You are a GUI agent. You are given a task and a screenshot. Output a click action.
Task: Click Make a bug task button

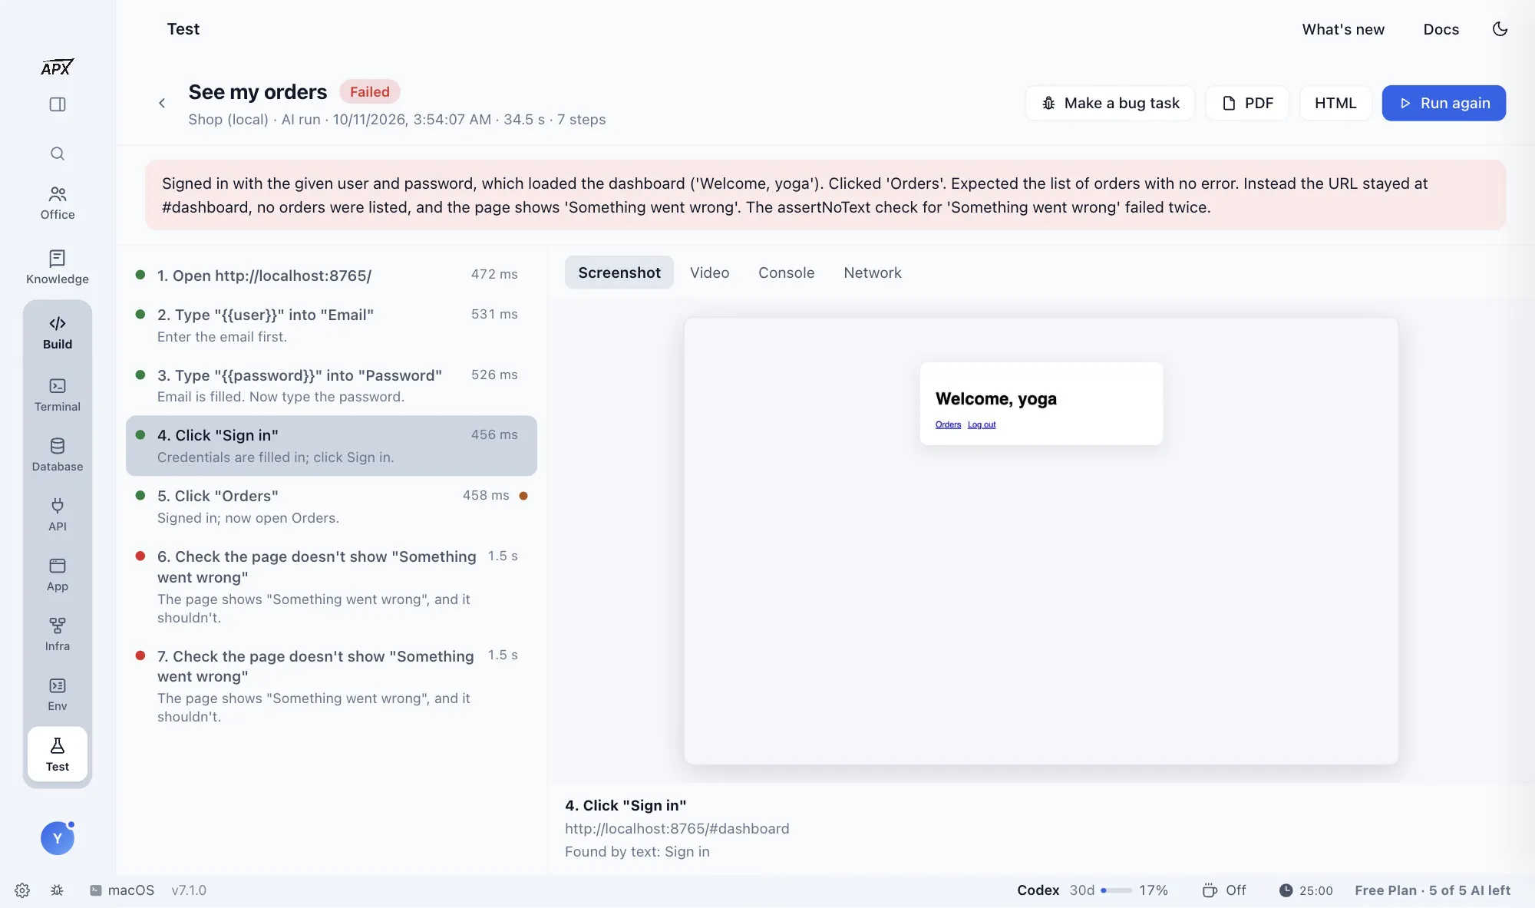coord(1110,103)
